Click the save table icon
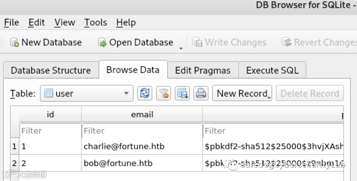 pos(182,93)
